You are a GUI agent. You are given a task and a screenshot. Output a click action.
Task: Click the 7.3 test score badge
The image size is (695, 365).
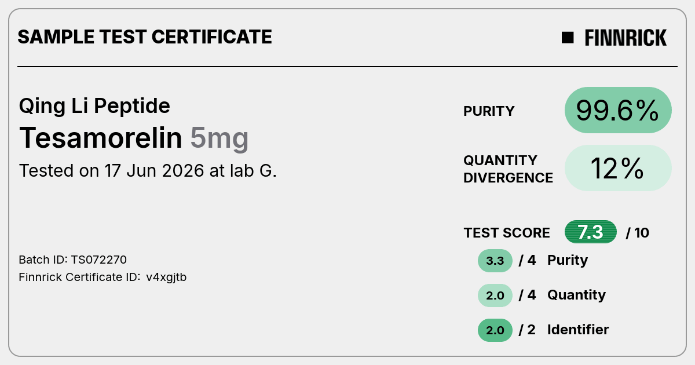[591, 232]
